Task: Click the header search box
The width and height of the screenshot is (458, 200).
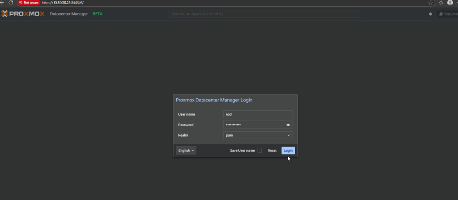Action: [x=264, y=14]
